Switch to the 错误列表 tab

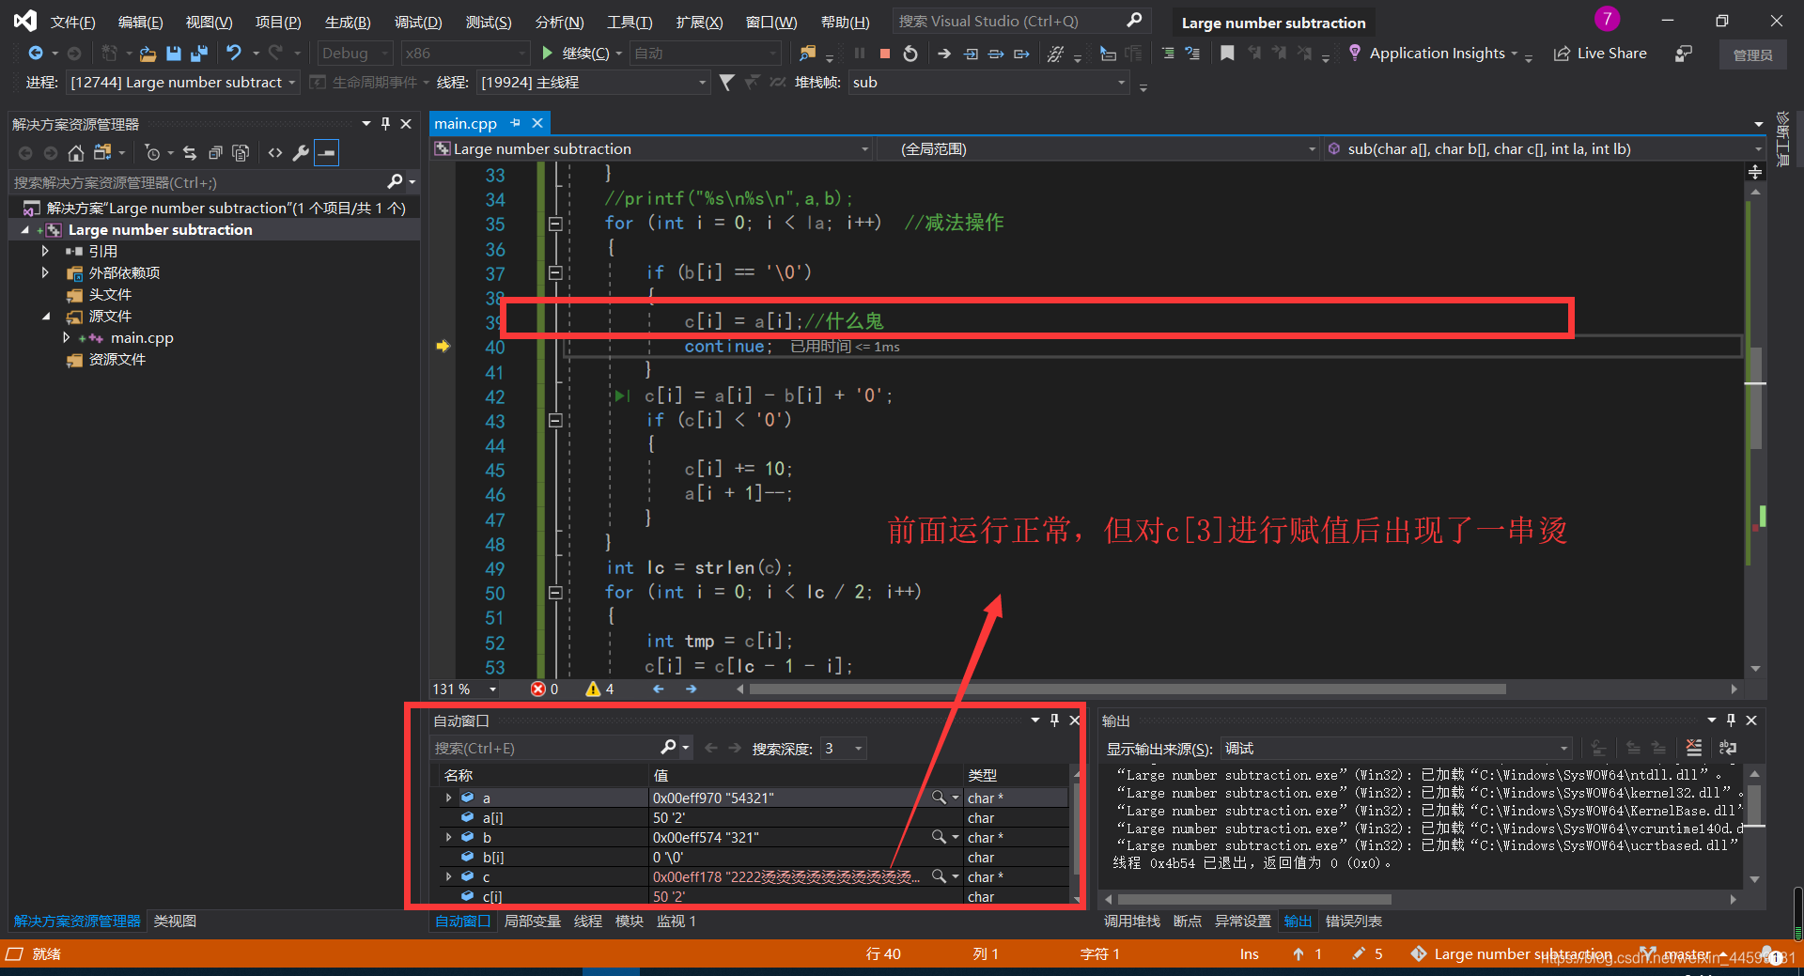pyautogui.click(x=1353, y=921)
